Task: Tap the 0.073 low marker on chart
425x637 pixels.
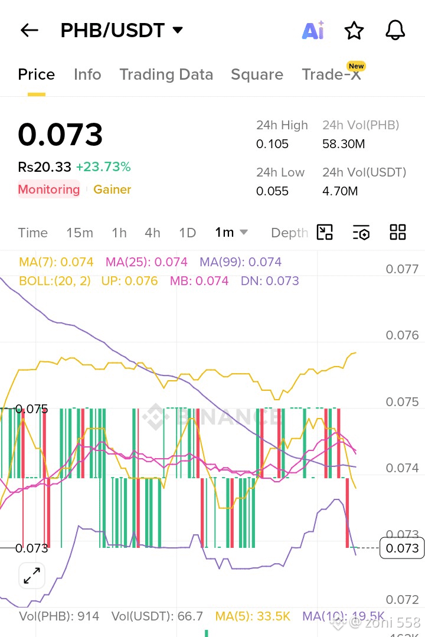Action: pos(31,548)
